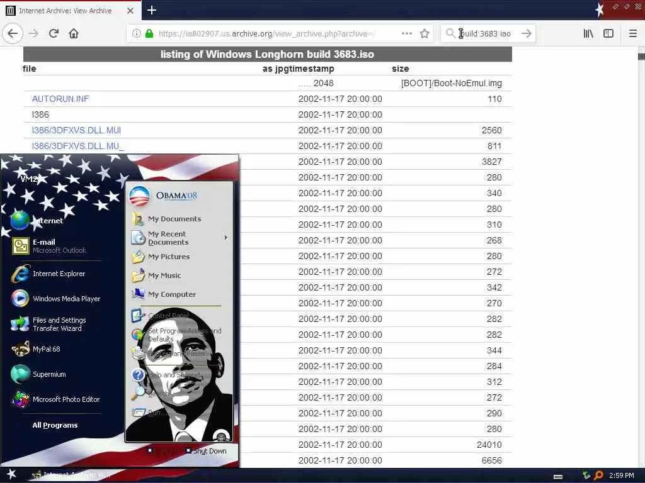This screenshot has height=483, width=645.
Task: Click the size value 3827
Action: (491, 162)
